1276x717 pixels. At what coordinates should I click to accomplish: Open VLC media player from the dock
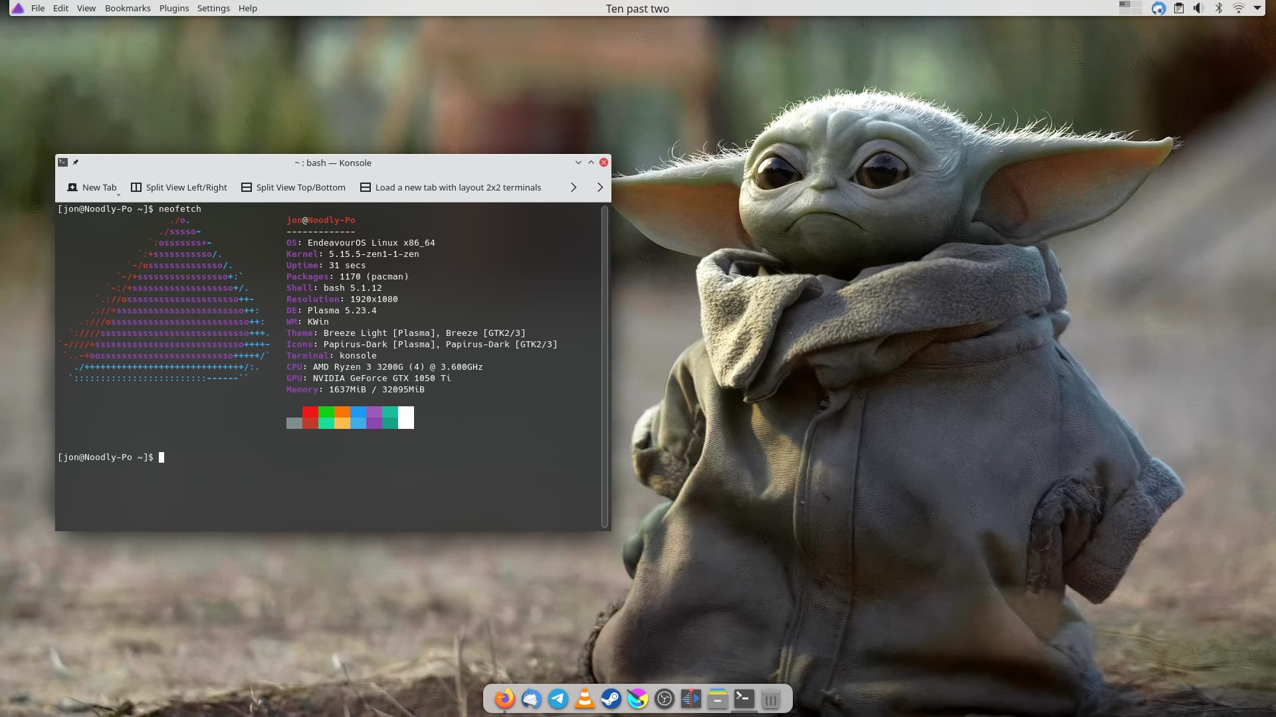tap(585, 698)
